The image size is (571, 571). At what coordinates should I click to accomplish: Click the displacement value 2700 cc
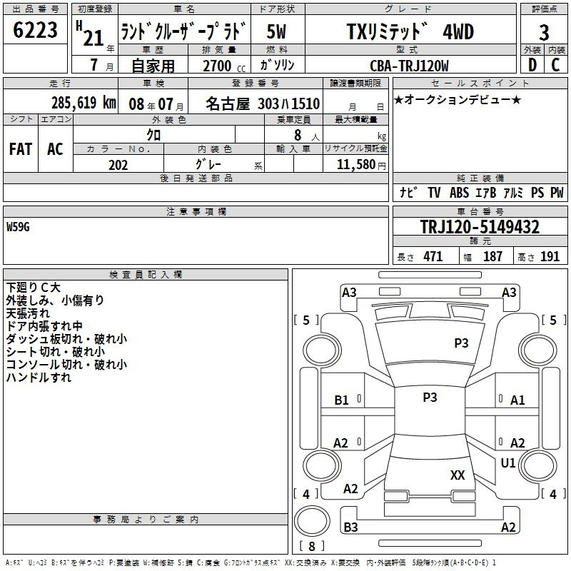pyautogui.click(x=224, y=66)
